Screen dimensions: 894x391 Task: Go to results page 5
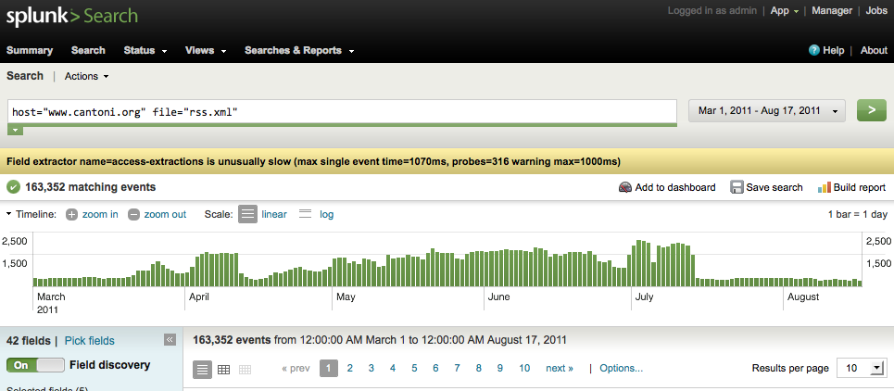point(414,368)
